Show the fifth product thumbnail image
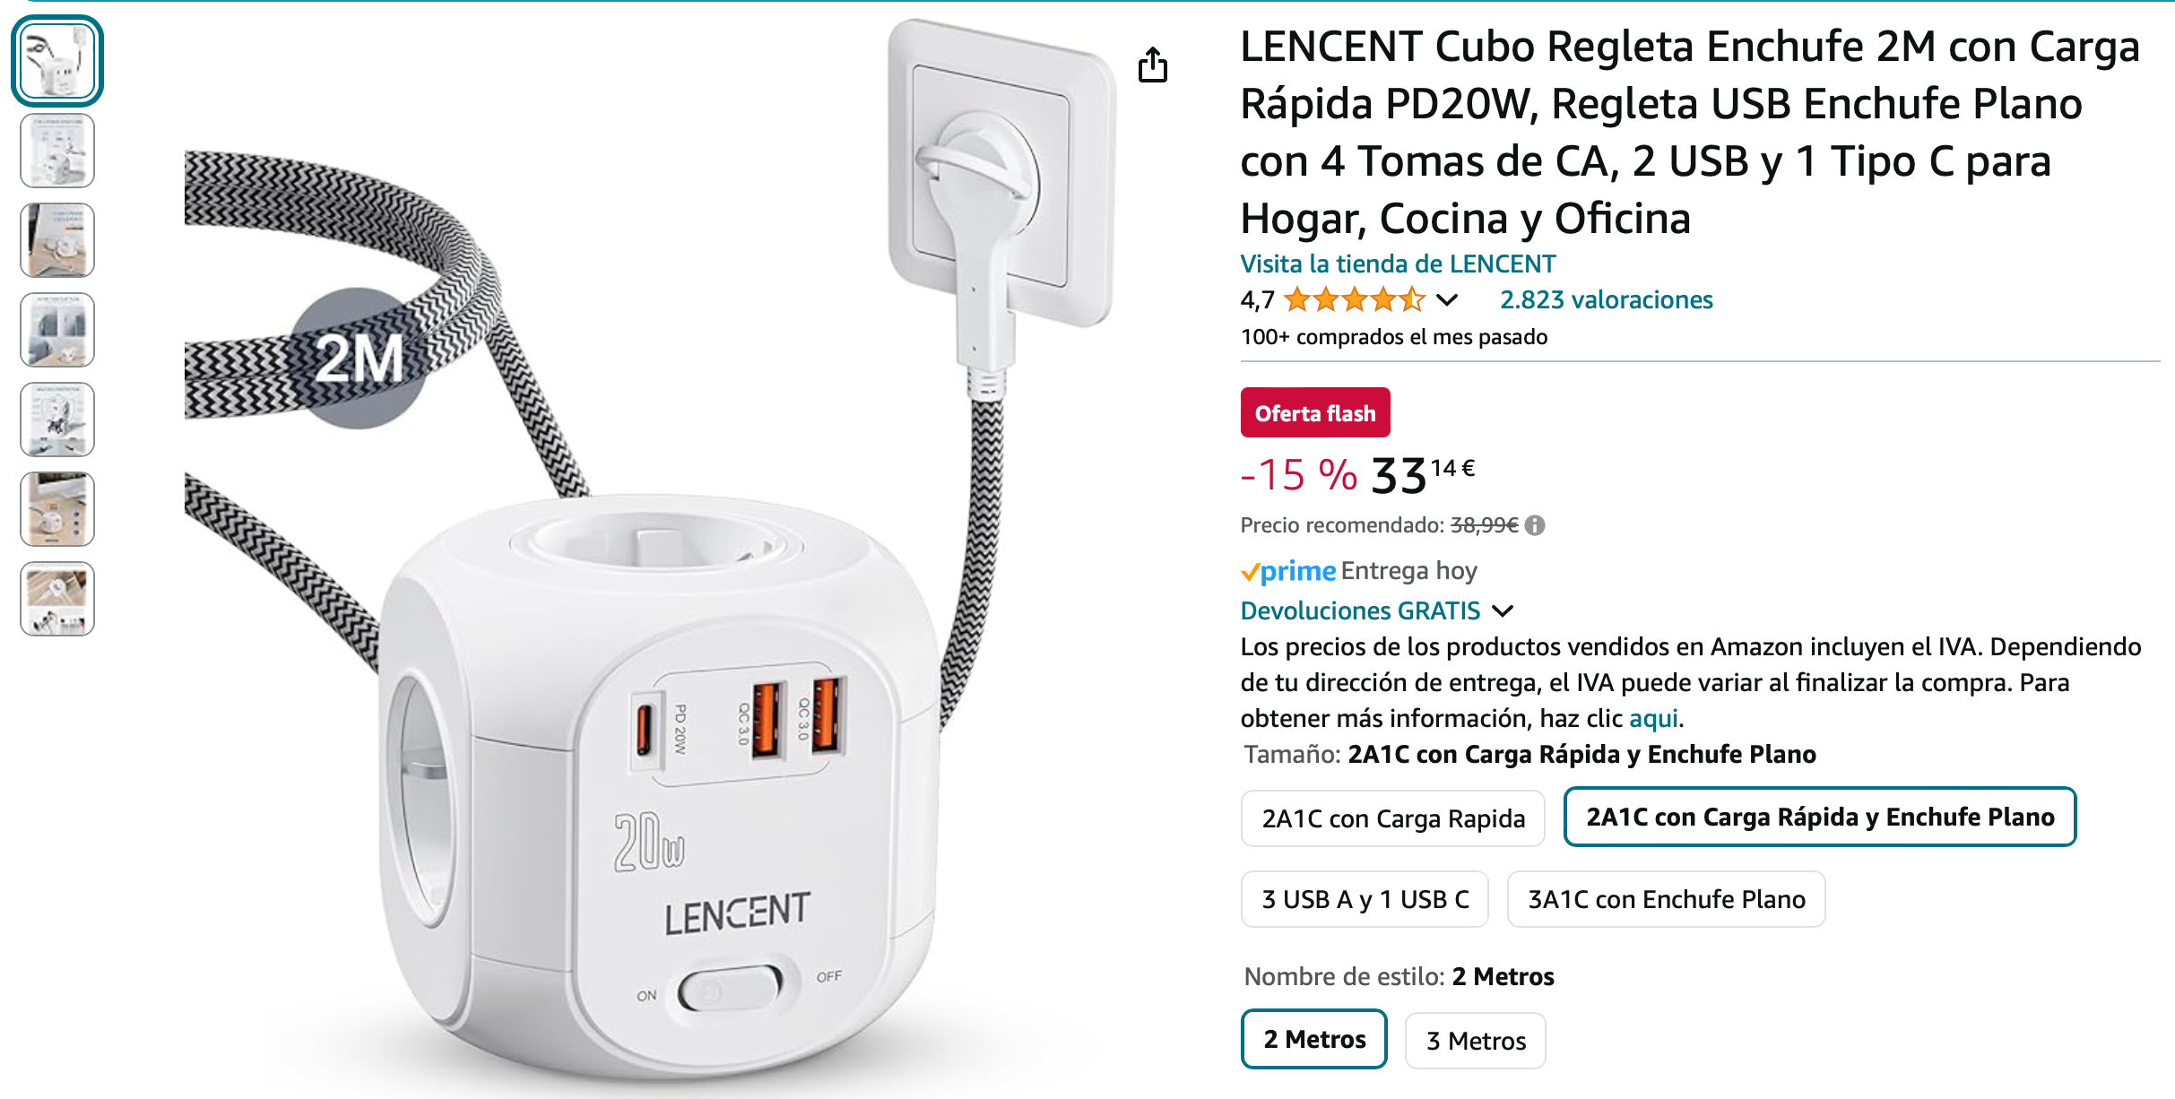The width and height of the screenshot is (2175, 1099). pyautogui.click(x=57, y=420)
